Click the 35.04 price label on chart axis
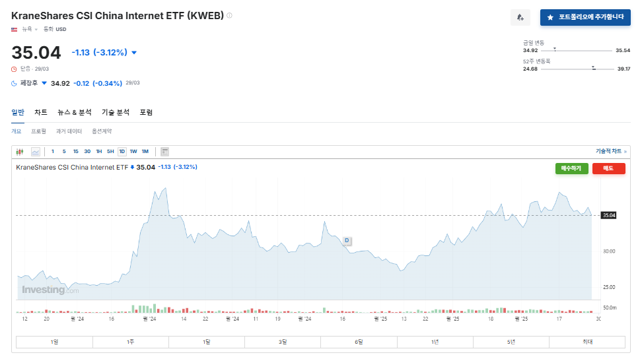Image resolution: width=640 pixels, height=357 pixels. click(608, 215)
